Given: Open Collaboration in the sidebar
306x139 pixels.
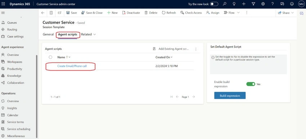Looking at the screenshot, I should coord(15,83).
